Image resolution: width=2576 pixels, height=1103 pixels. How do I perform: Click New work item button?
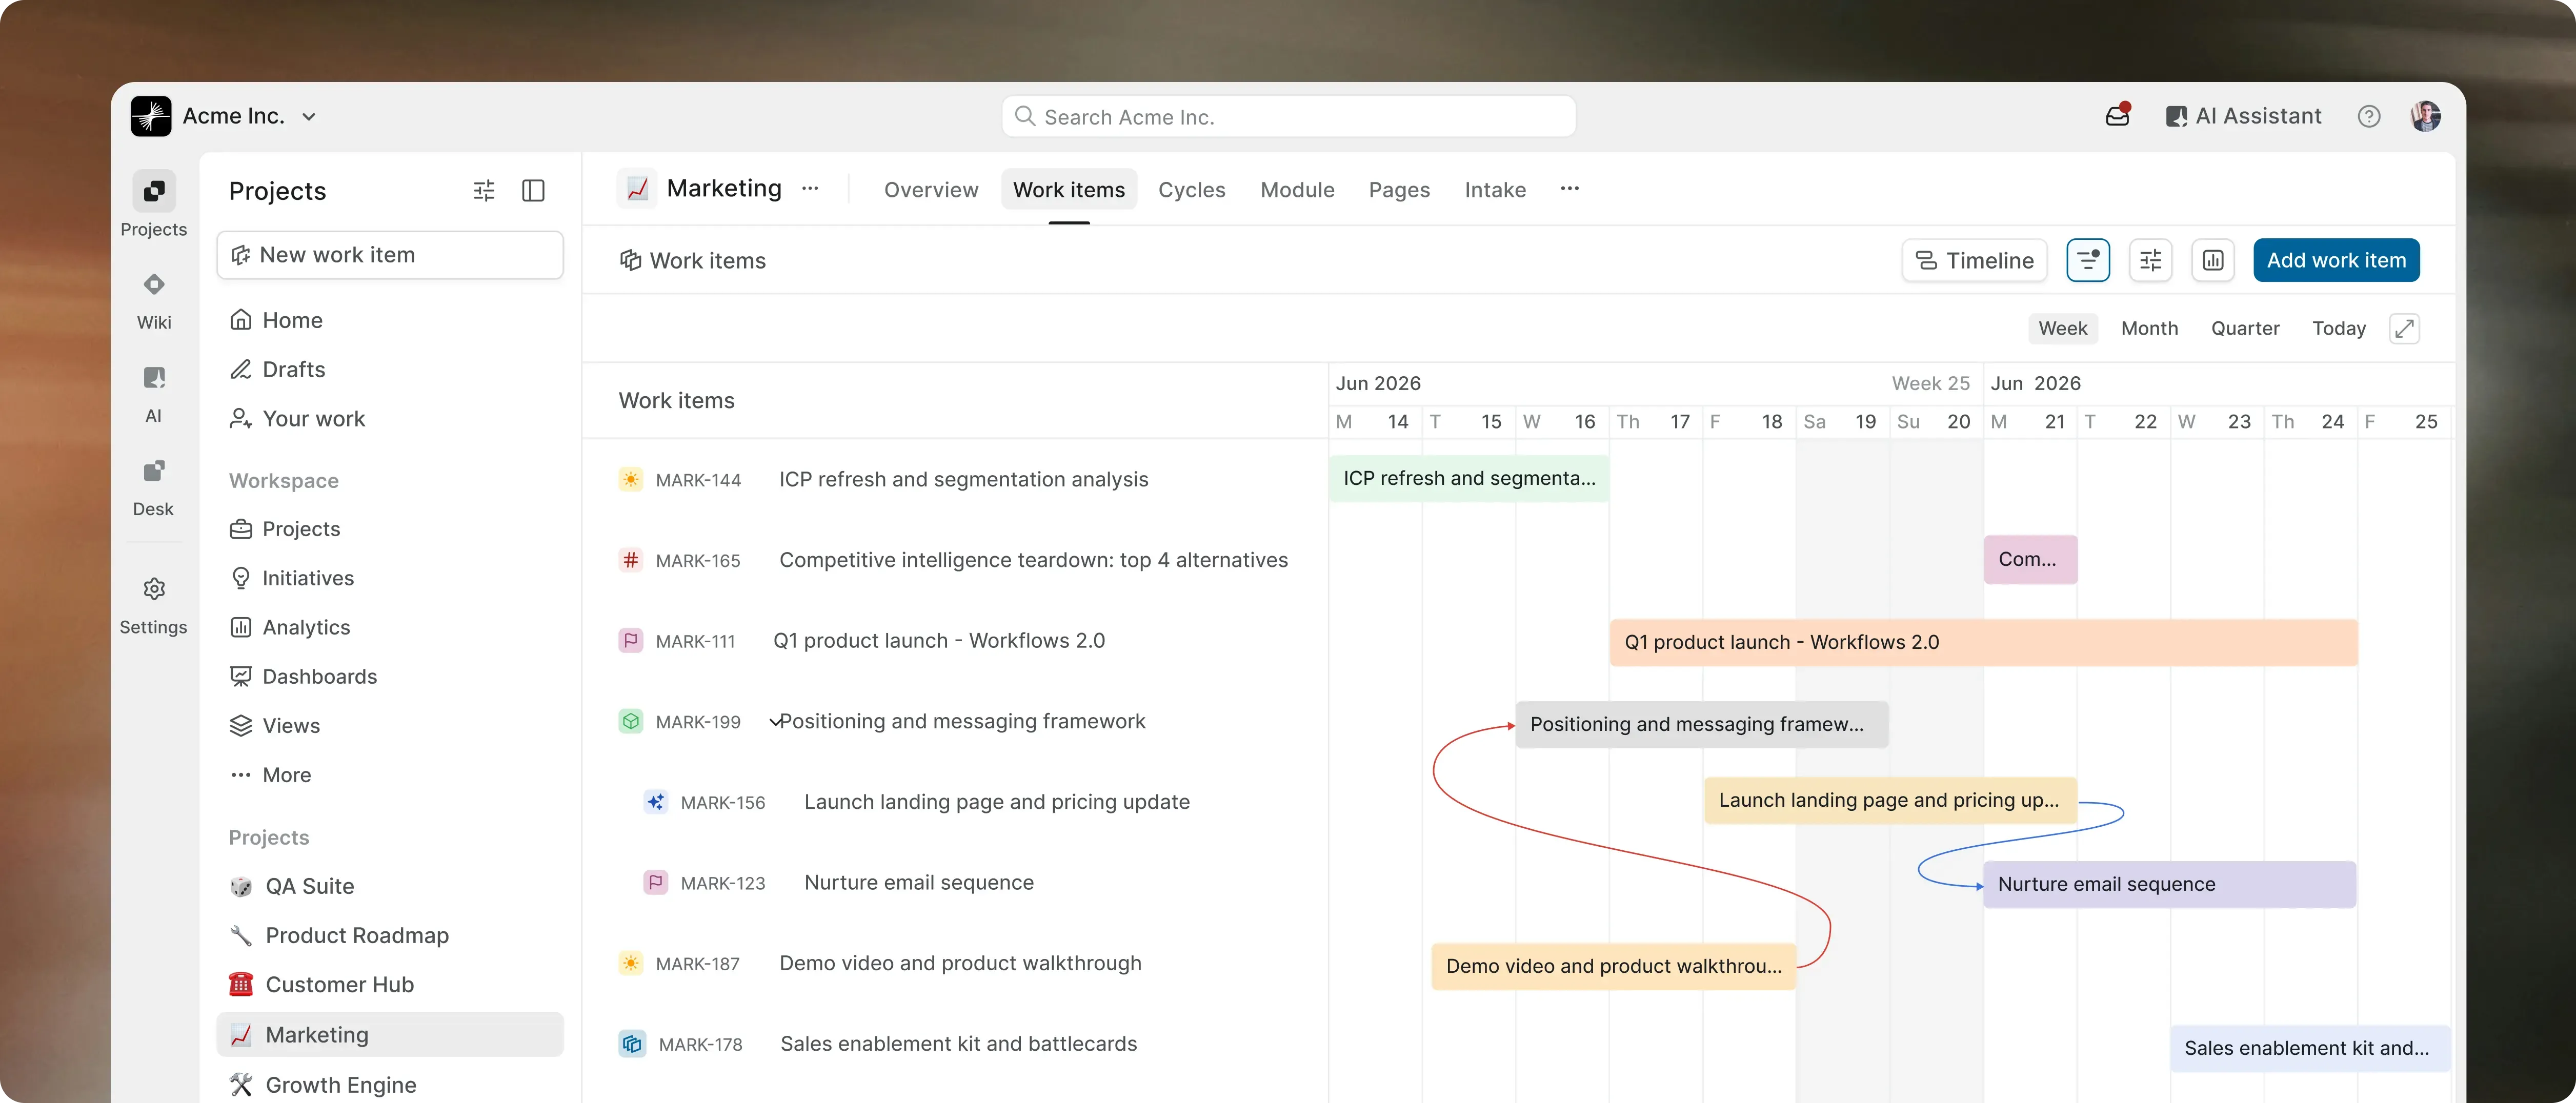click(390, 255)
